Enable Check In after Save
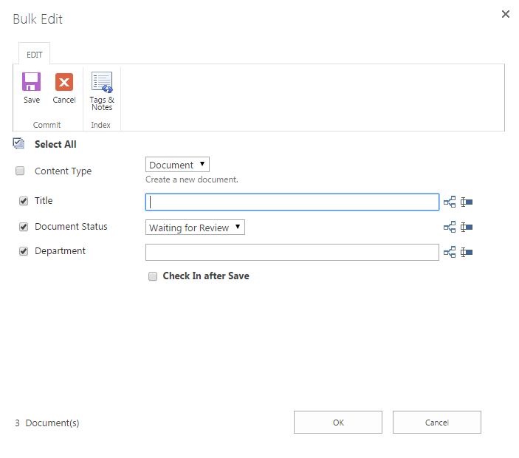Viewport: 519px width, 458px height. coord(153,276)
